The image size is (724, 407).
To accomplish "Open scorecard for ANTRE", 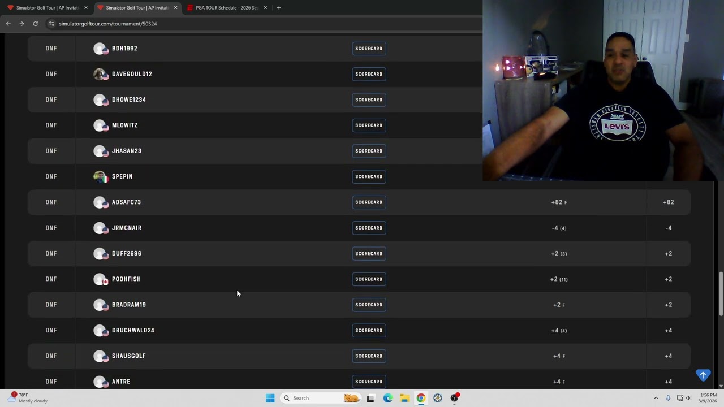I will pos(369,382).
